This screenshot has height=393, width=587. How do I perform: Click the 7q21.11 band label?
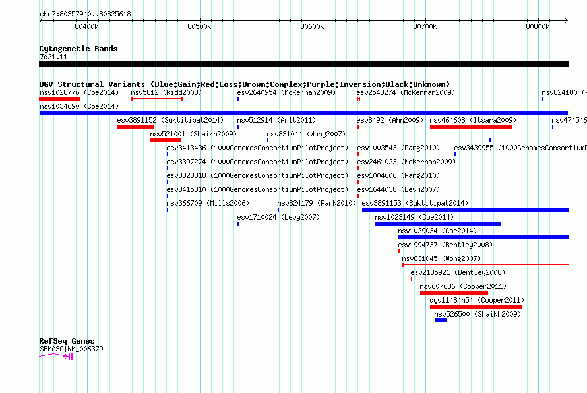pos(53,57)
